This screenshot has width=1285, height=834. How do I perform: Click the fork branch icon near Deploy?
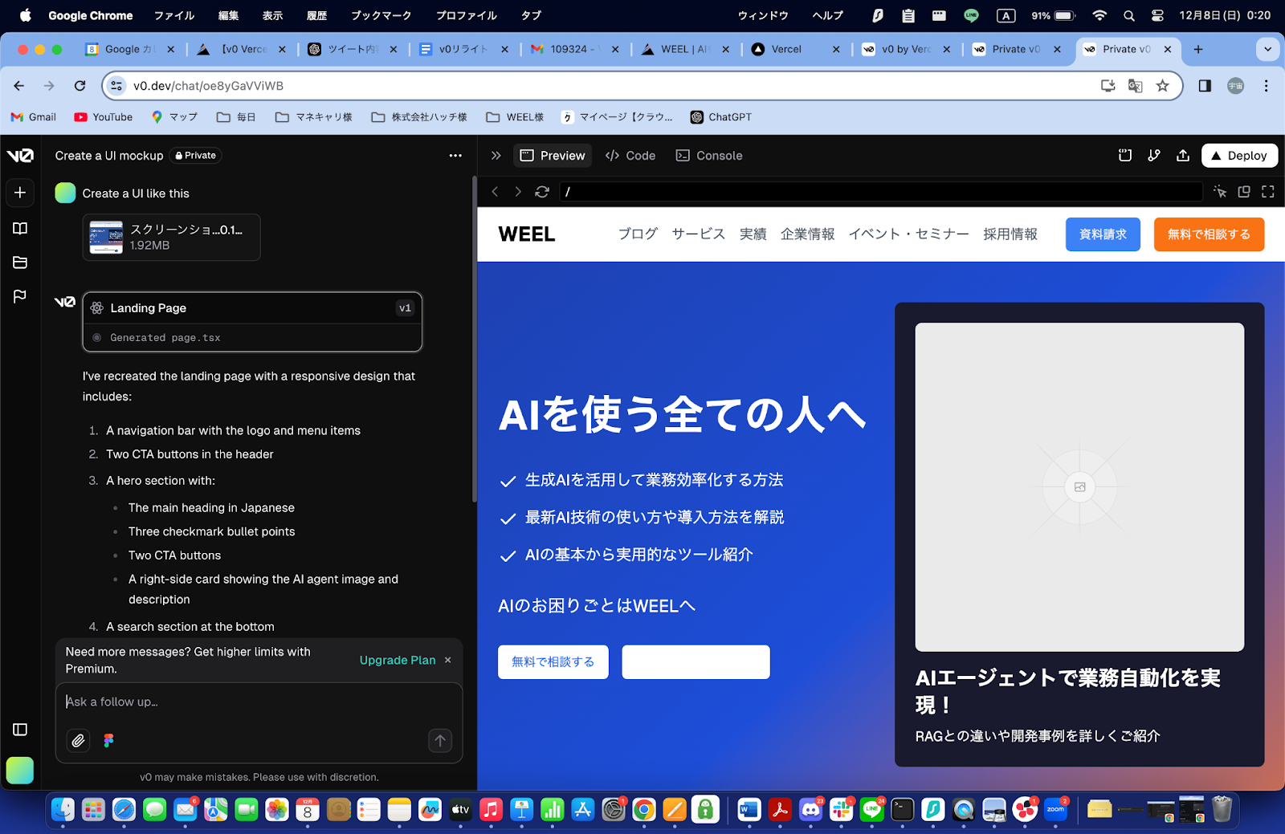1154,156
